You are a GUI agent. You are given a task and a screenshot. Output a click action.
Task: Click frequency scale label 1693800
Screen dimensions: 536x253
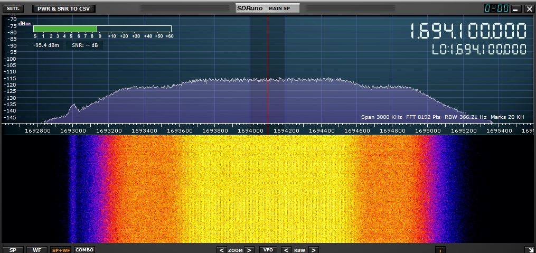pos(215,130)
